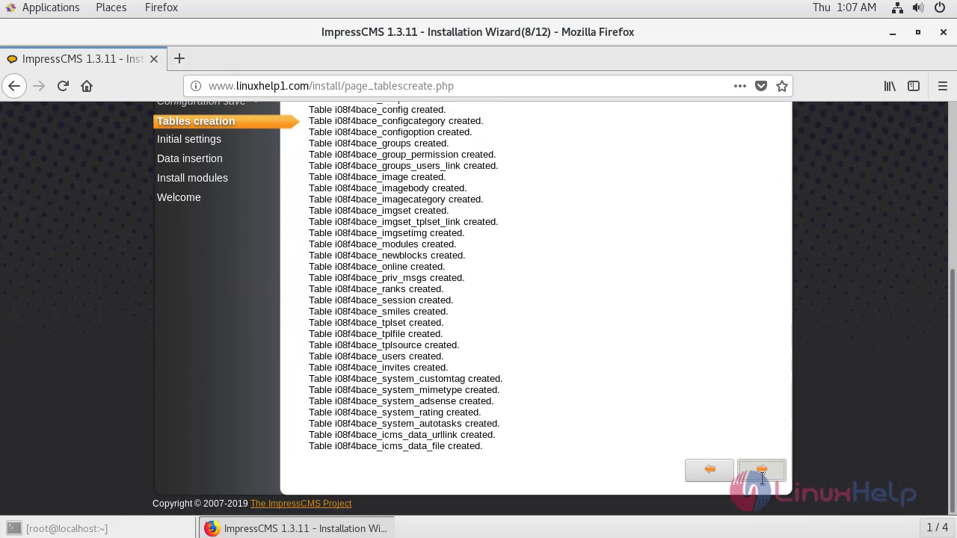Image resolution: width=957 pixels, height=538 pixels.
Task: Click 'Table i08f4bace_system_customtag created.' line
Action: point(405,379)
